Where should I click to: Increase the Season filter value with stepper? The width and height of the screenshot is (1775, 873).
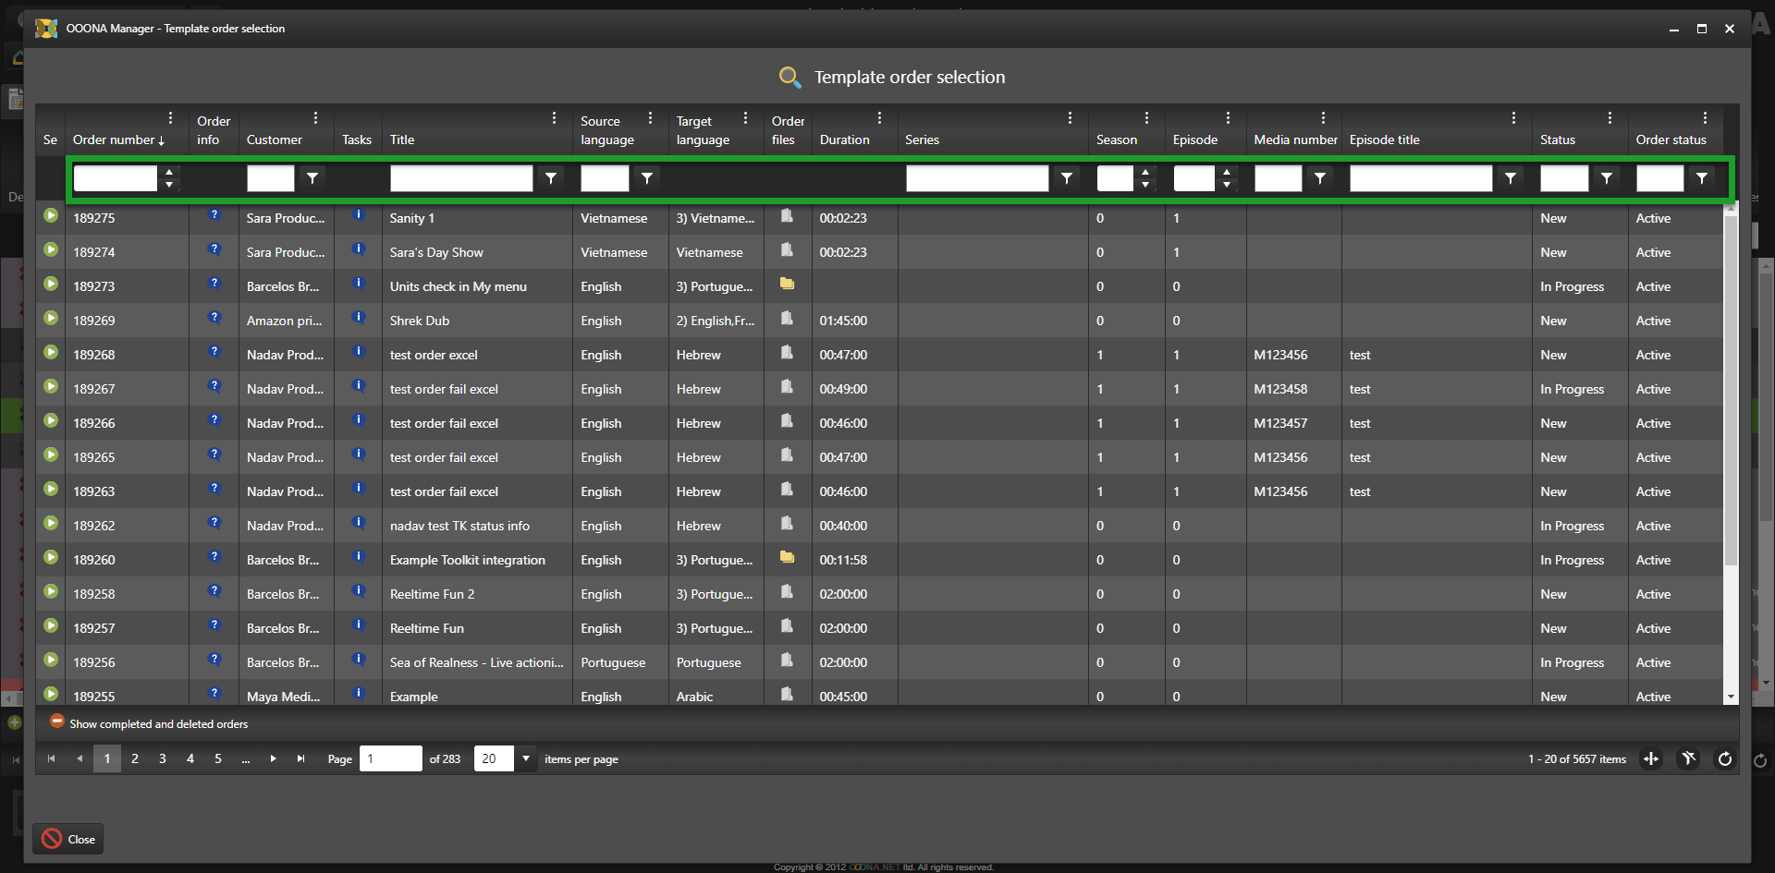tap(1145, 172)
